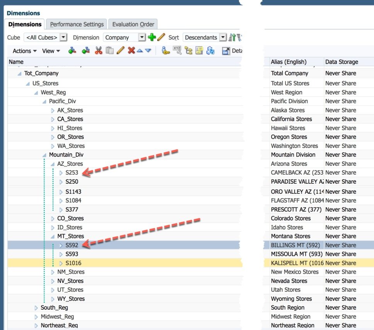Switch to the Performance Settings tab

click(76, 24)
